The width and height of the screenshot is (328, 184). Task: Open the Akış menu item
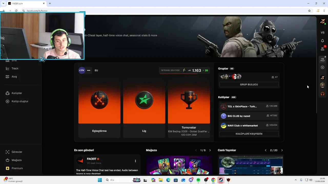pyautogui.click(x=14, y=77)
